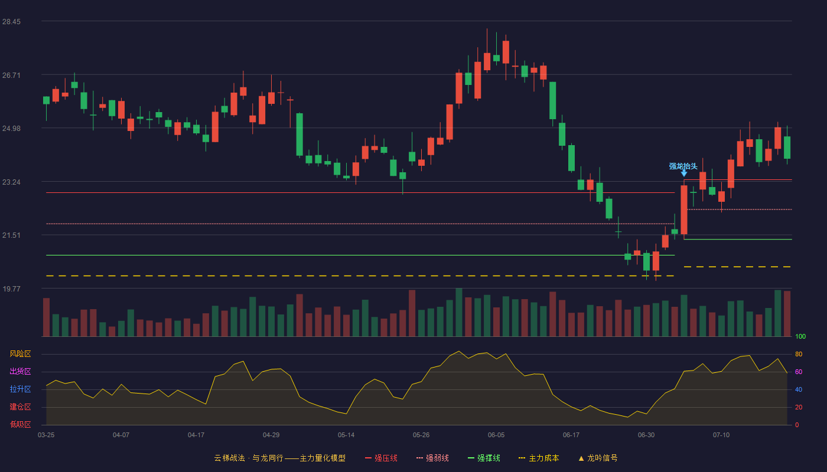
Task: Toggle the 龙吟信号 triangle legend entry
Action: pyautogui.click(x=598, y=458)
